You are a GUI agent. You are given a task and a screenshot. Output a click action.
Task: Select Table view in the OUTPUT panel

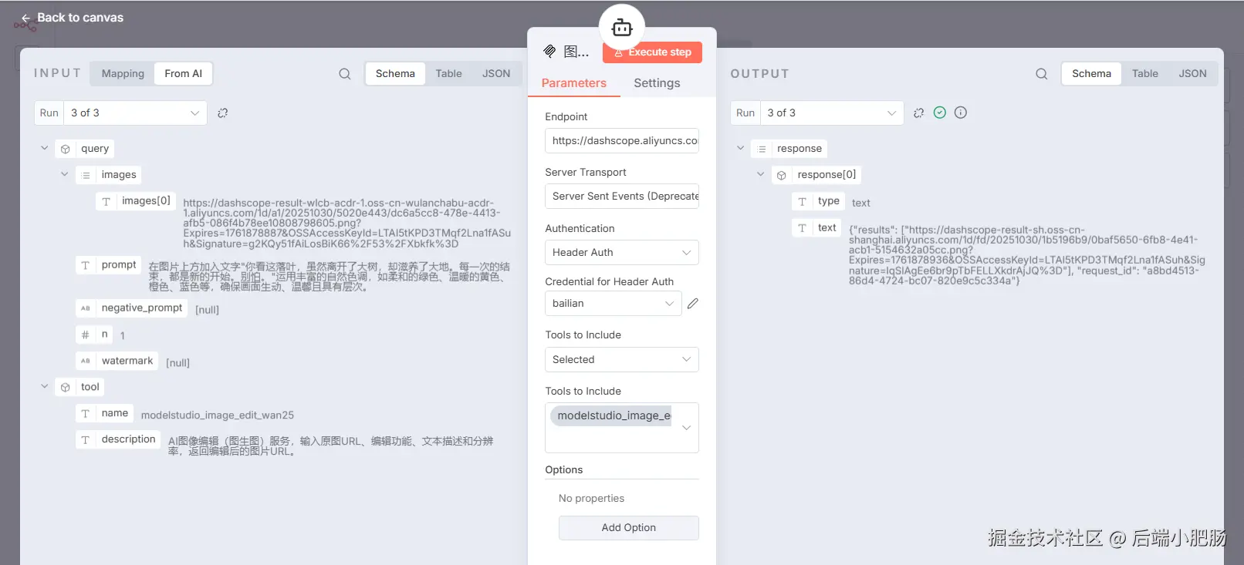click(x=1145, y=73)
